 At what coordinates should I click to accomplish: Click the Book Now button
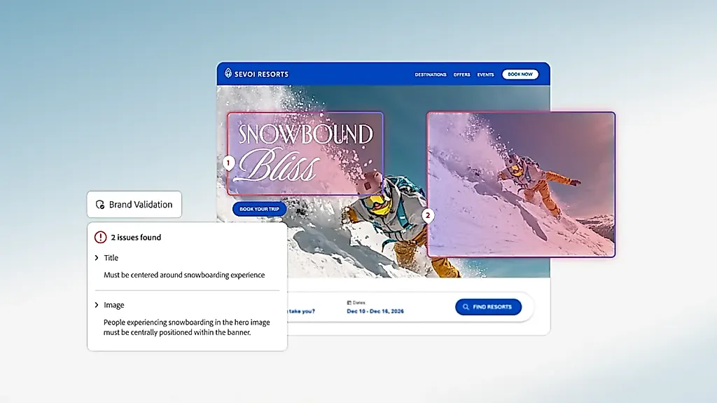(x=520, y=74)
